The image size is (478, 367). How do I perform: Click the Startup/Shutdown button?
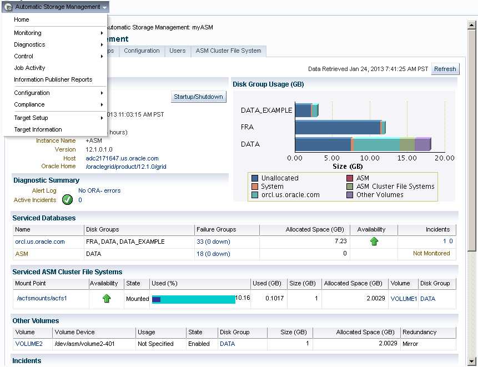[198, 97]
